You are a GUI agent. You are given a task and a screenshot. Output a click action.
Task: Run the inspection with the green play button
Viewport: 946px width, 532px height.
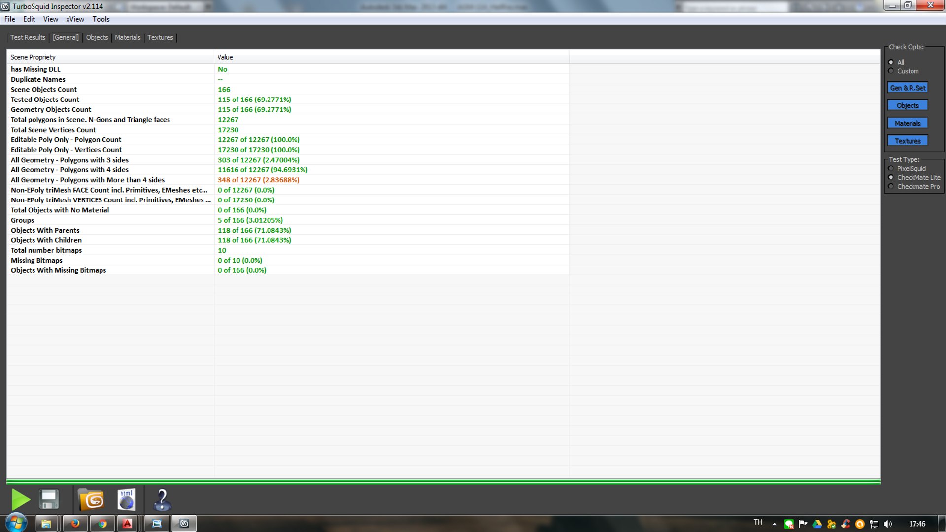coord(20,499)
